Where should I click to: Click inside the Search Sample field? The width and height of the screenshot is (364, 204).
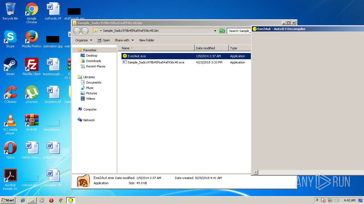point(239,31)
